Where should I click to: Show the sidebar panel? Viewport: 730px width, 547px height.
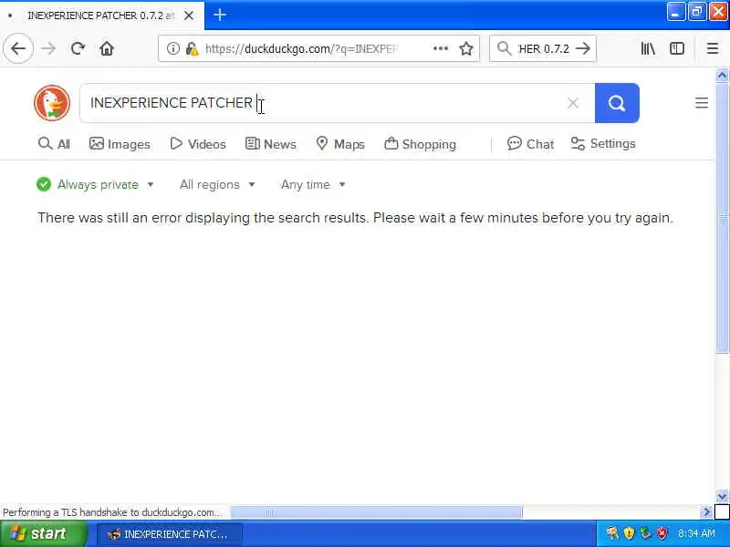click(677, 48)
